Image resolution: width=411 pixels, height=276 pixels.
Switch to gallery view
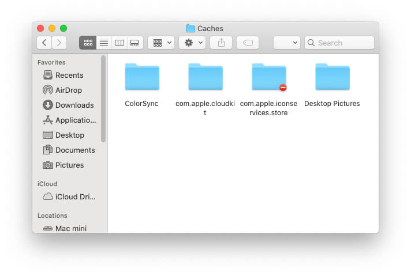[x=134, y=43]
